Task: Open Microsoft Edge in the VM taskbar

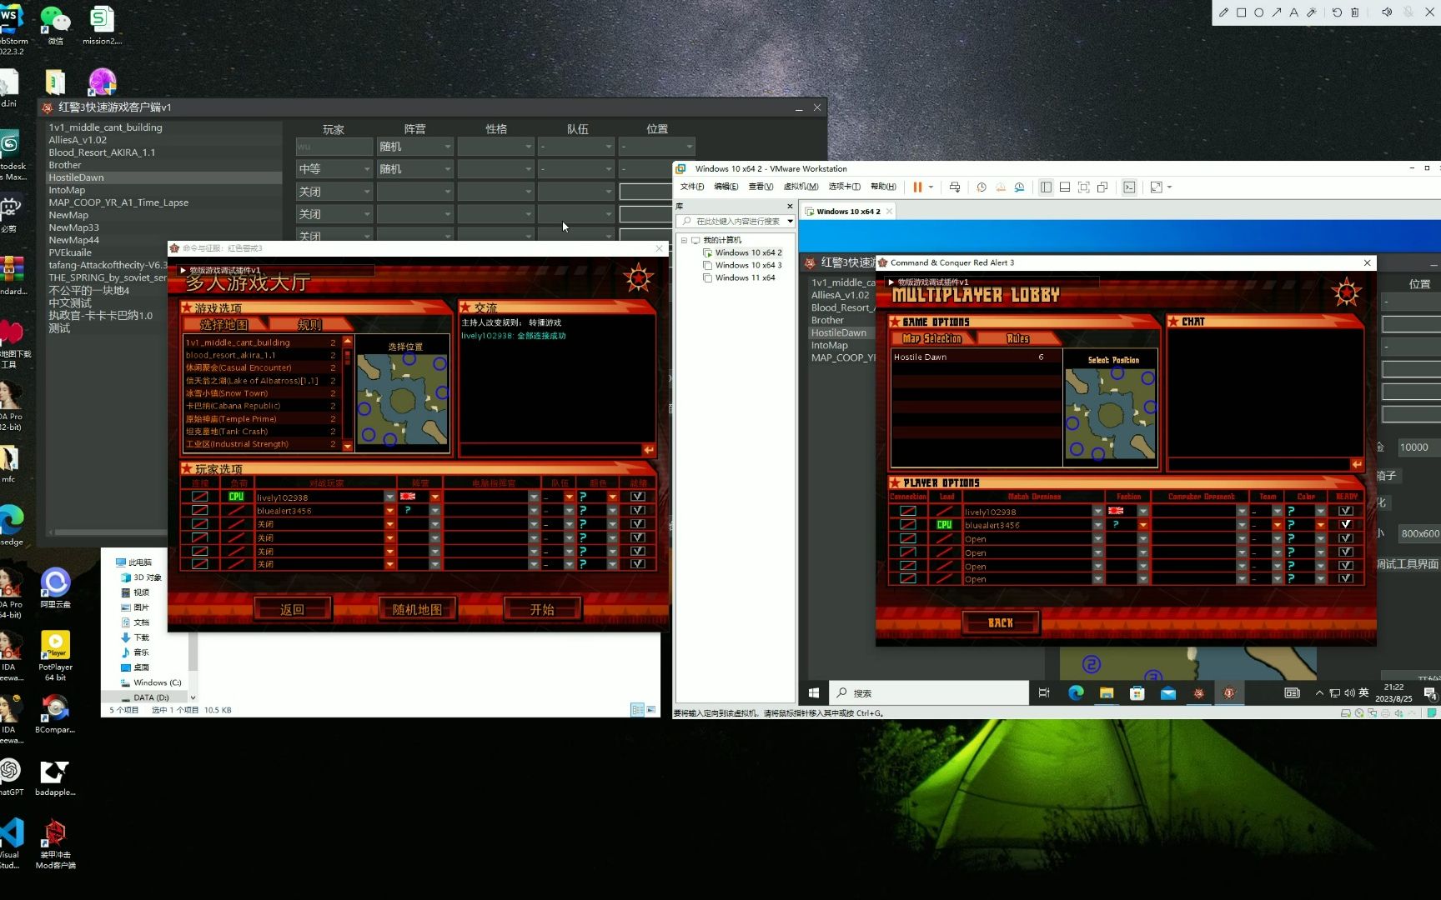Action: [x=1076, y=692]
